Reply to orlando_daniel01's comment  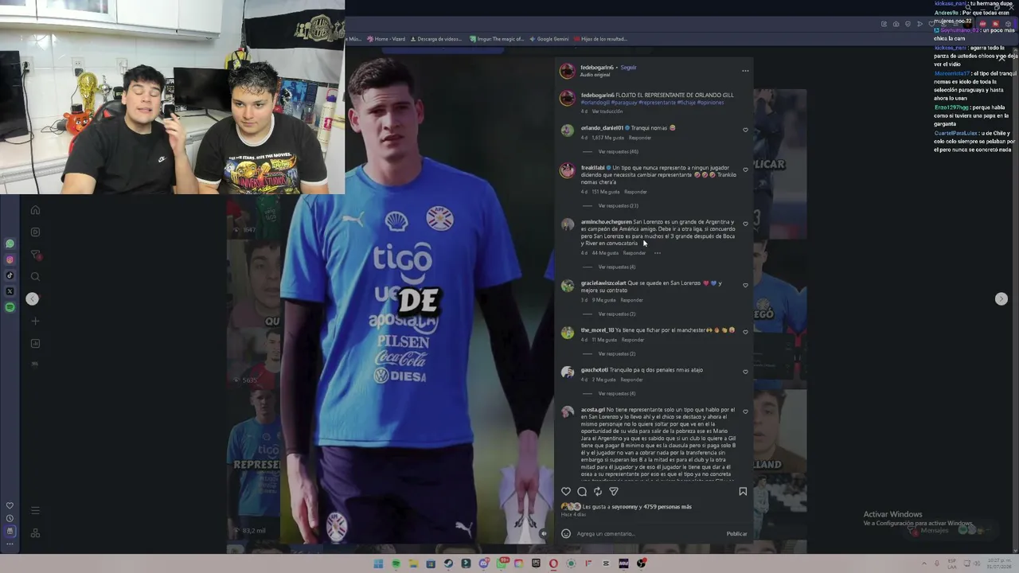[640, 138]
